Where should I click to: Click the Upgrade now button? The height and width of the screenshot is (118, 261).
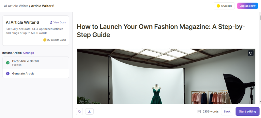(x=247, y=6)
